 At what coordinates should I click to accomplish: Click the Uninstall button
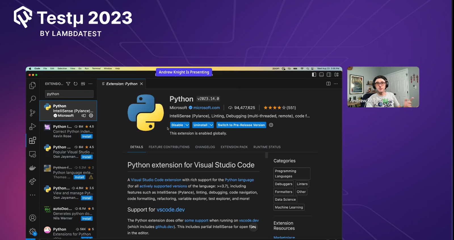coord(200,125)
